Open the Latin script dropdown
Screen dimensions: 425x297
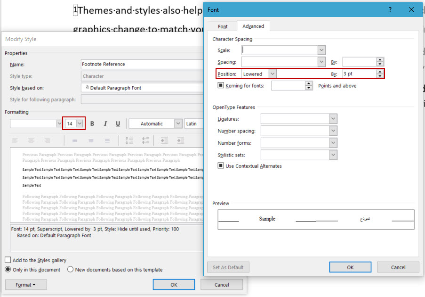coord(194,124)
